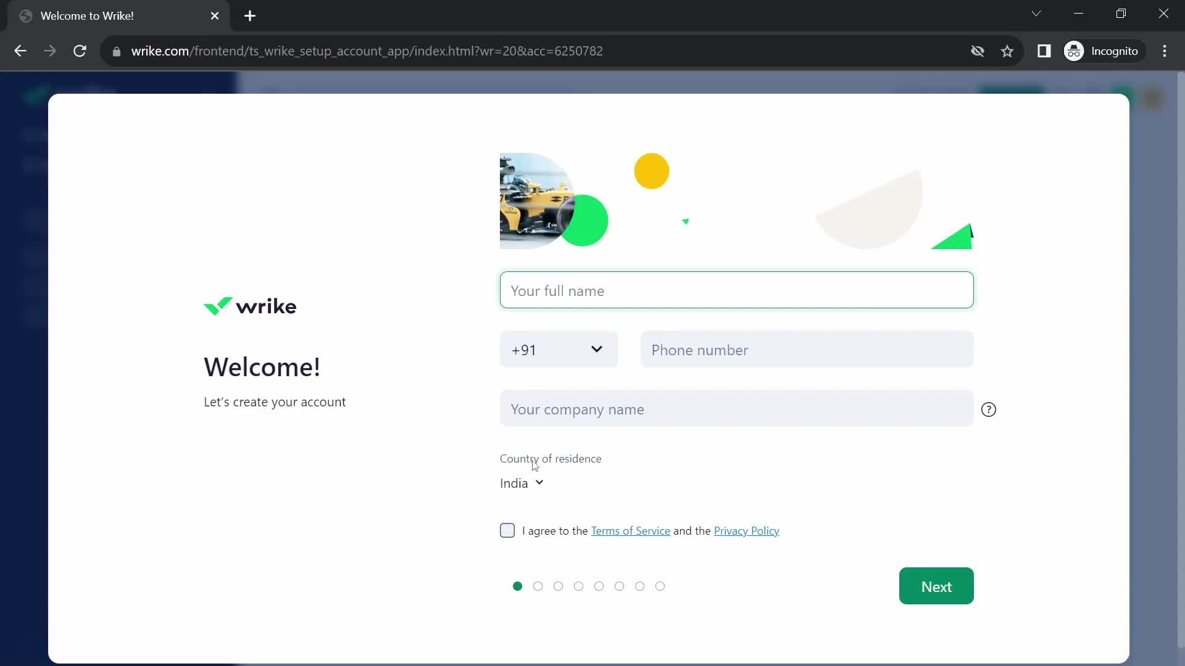
Task: Click the Next button
Action: (936, 586)
